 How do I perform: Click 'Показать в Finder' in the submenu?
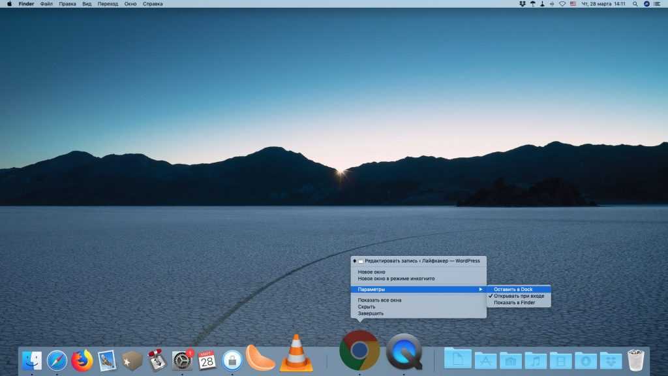[x=514, y=302]
